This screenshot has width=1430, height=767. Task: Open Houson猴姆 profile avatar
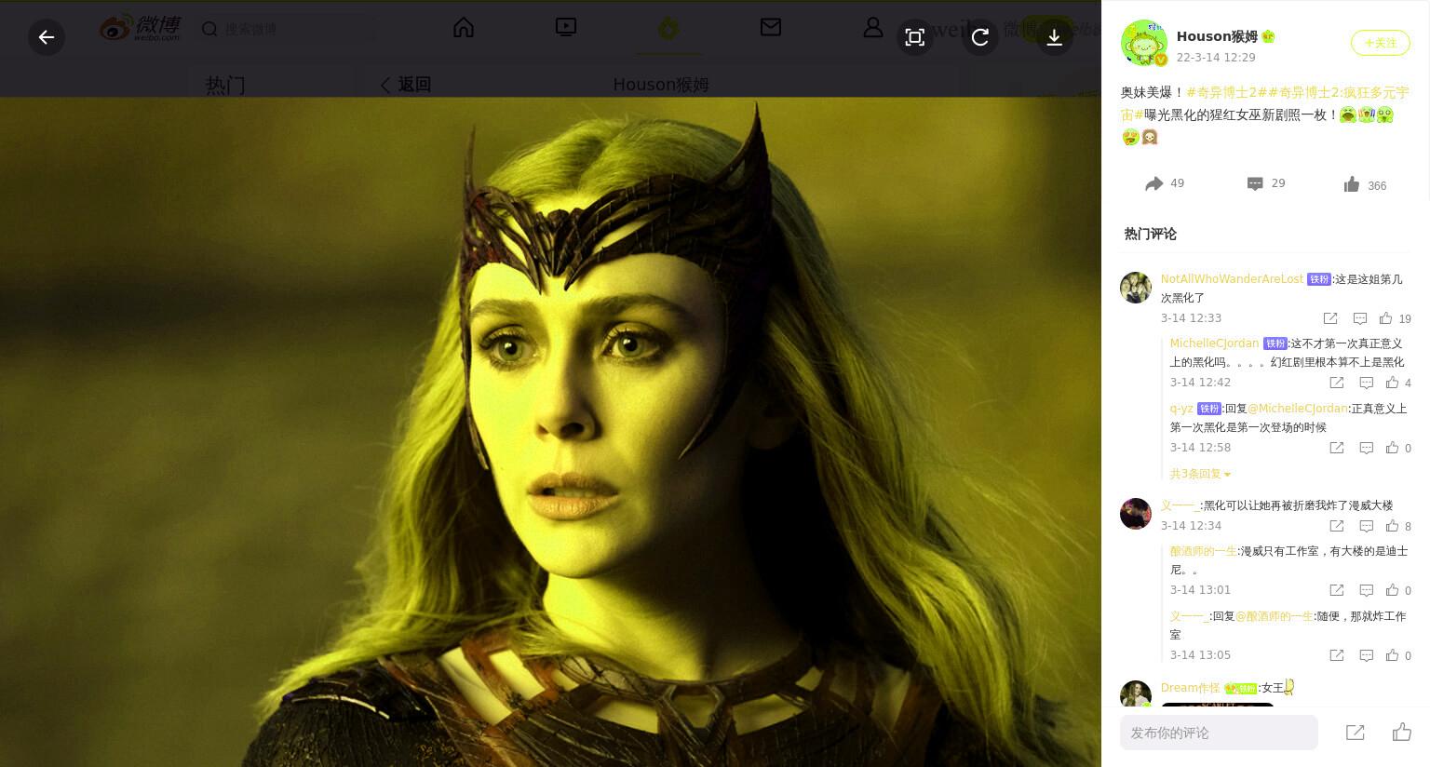(x=1143, y=43)
